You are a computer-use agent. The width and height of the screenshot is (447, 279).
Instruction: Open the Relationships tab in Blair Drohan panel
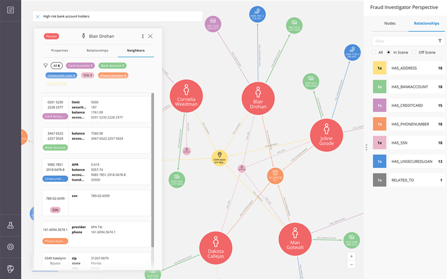coord(97,50)
